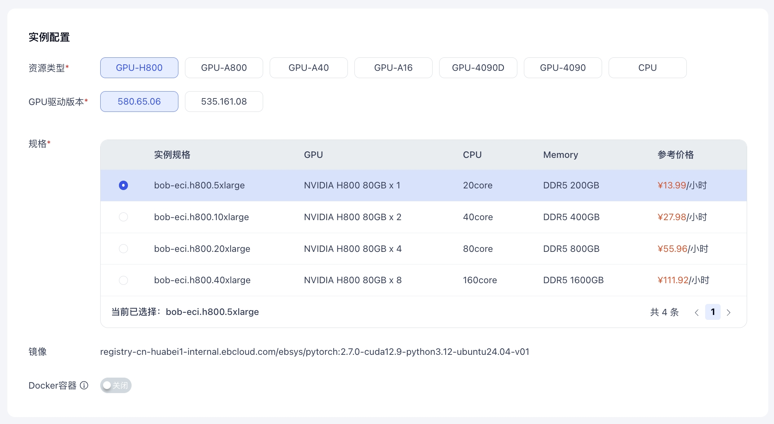The height and width of the screenshot is (424, 774).
Task: Select GPU-4090D resource type
Action: click(x=478, y=68)
